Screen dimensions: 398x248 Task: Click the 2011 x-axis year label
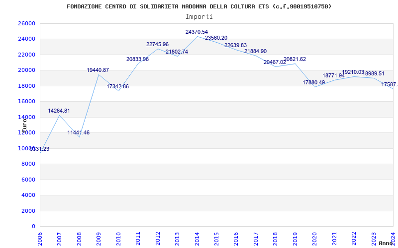click(x=138, y=239)
